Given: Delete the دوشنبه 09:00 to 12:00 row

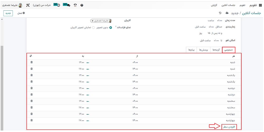Looking at the screenshot, I should [31, 88].
